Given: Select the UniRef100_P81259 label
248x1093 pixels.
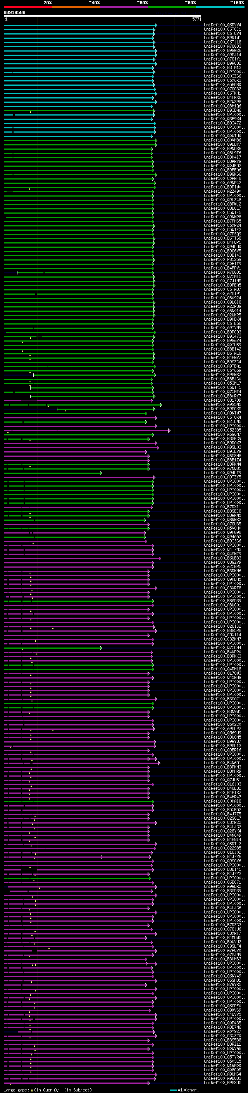Looking at the screenshot, I should (222, 260).
